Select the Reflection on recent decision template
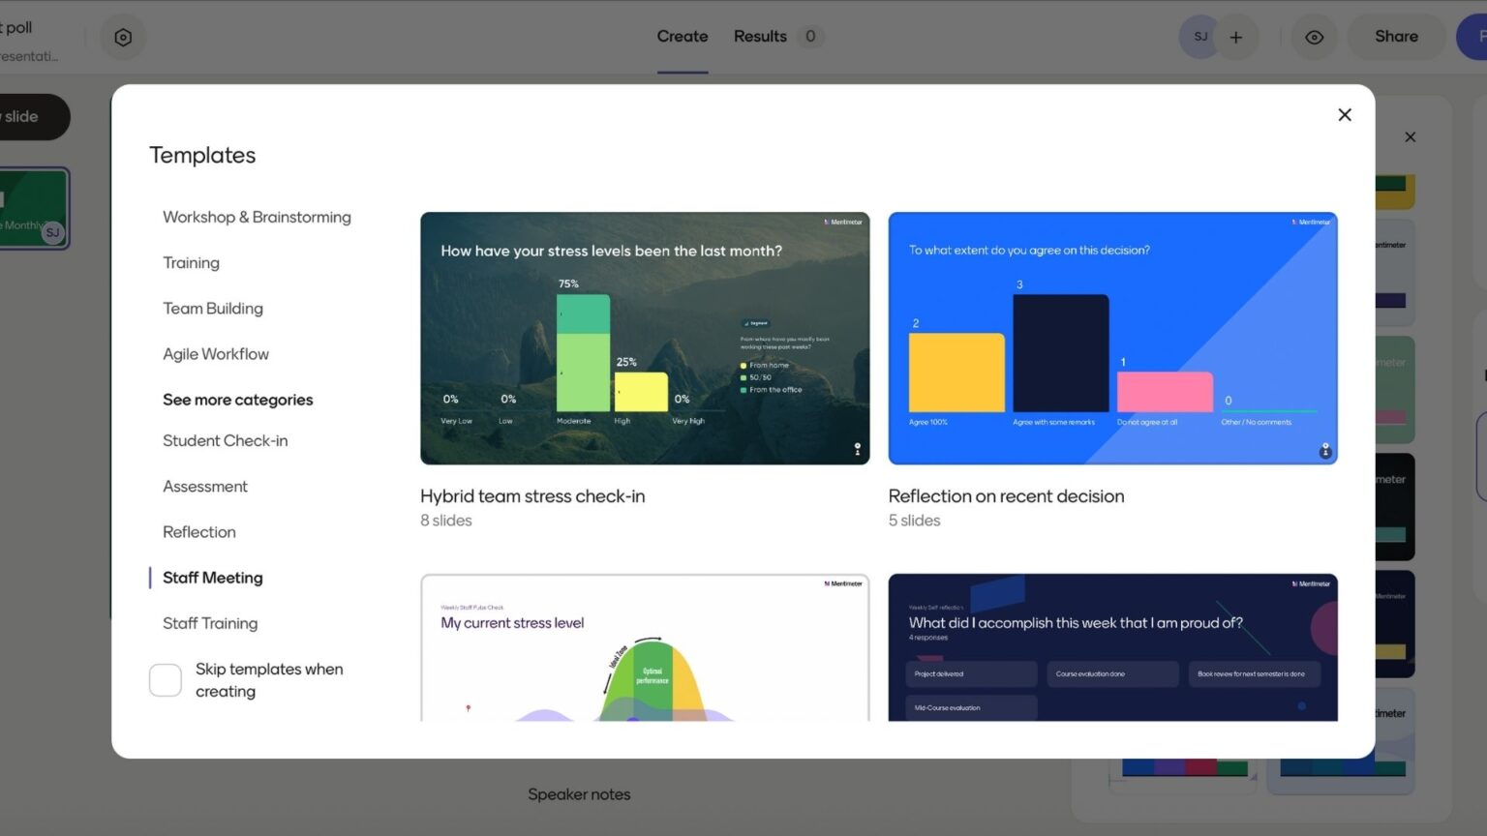 pos(1111,338)
